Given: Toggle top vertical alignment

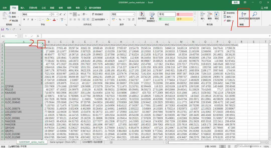Looking at the screenshot, I should (x=71, y=14).
